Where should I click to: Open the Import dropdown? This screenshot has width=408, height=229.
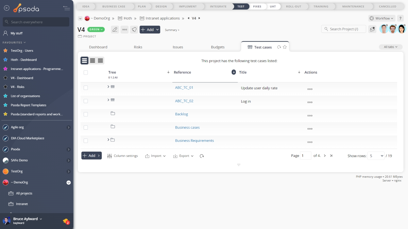[x=155, y=156]
